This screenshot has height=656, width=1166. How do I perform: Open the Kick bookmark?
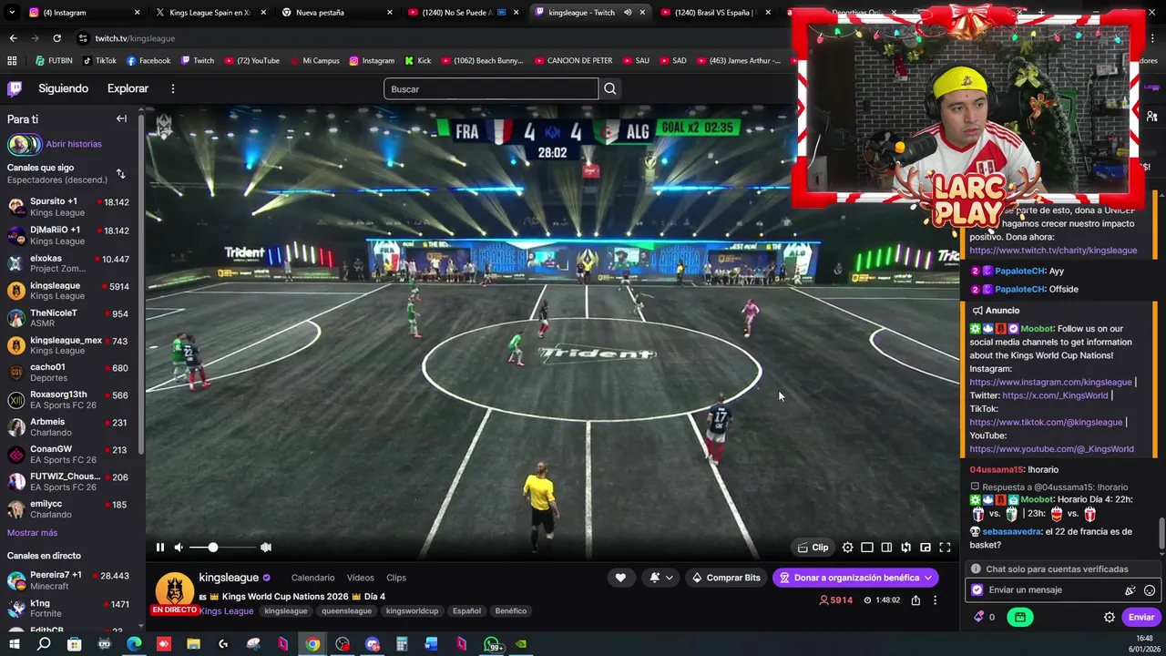(417, 61)
